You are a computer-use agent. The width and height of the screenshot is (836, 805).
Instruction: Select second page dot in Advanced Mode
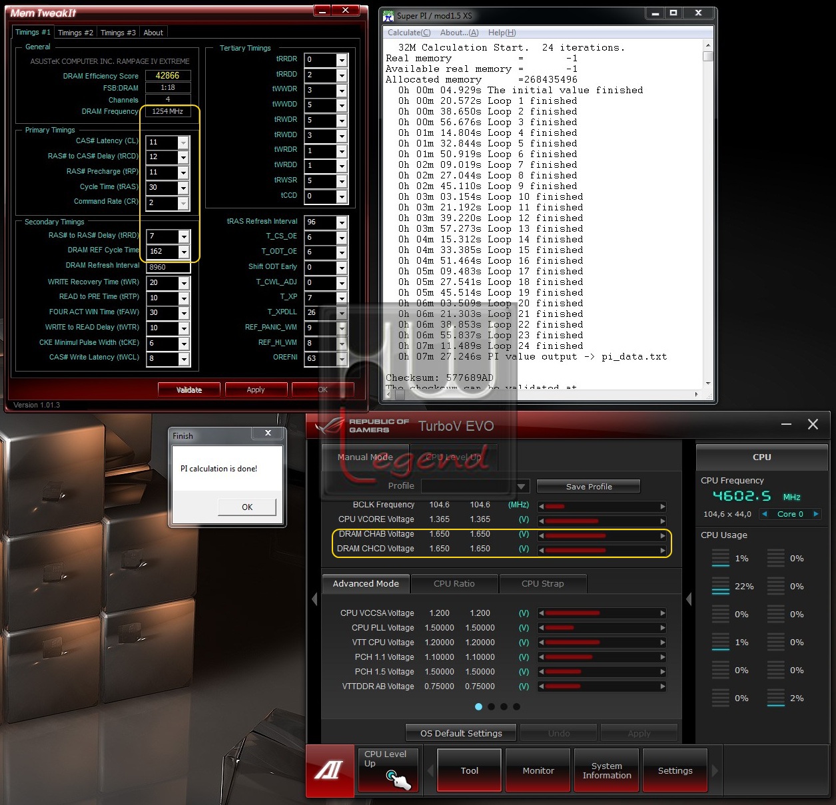pos(491,706)
